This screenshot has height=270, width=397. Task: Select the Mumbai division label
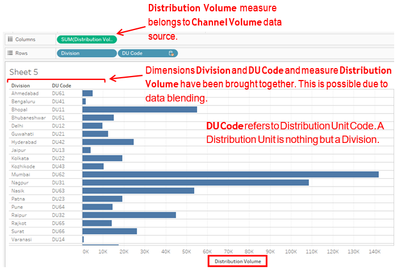coord(20,175)
